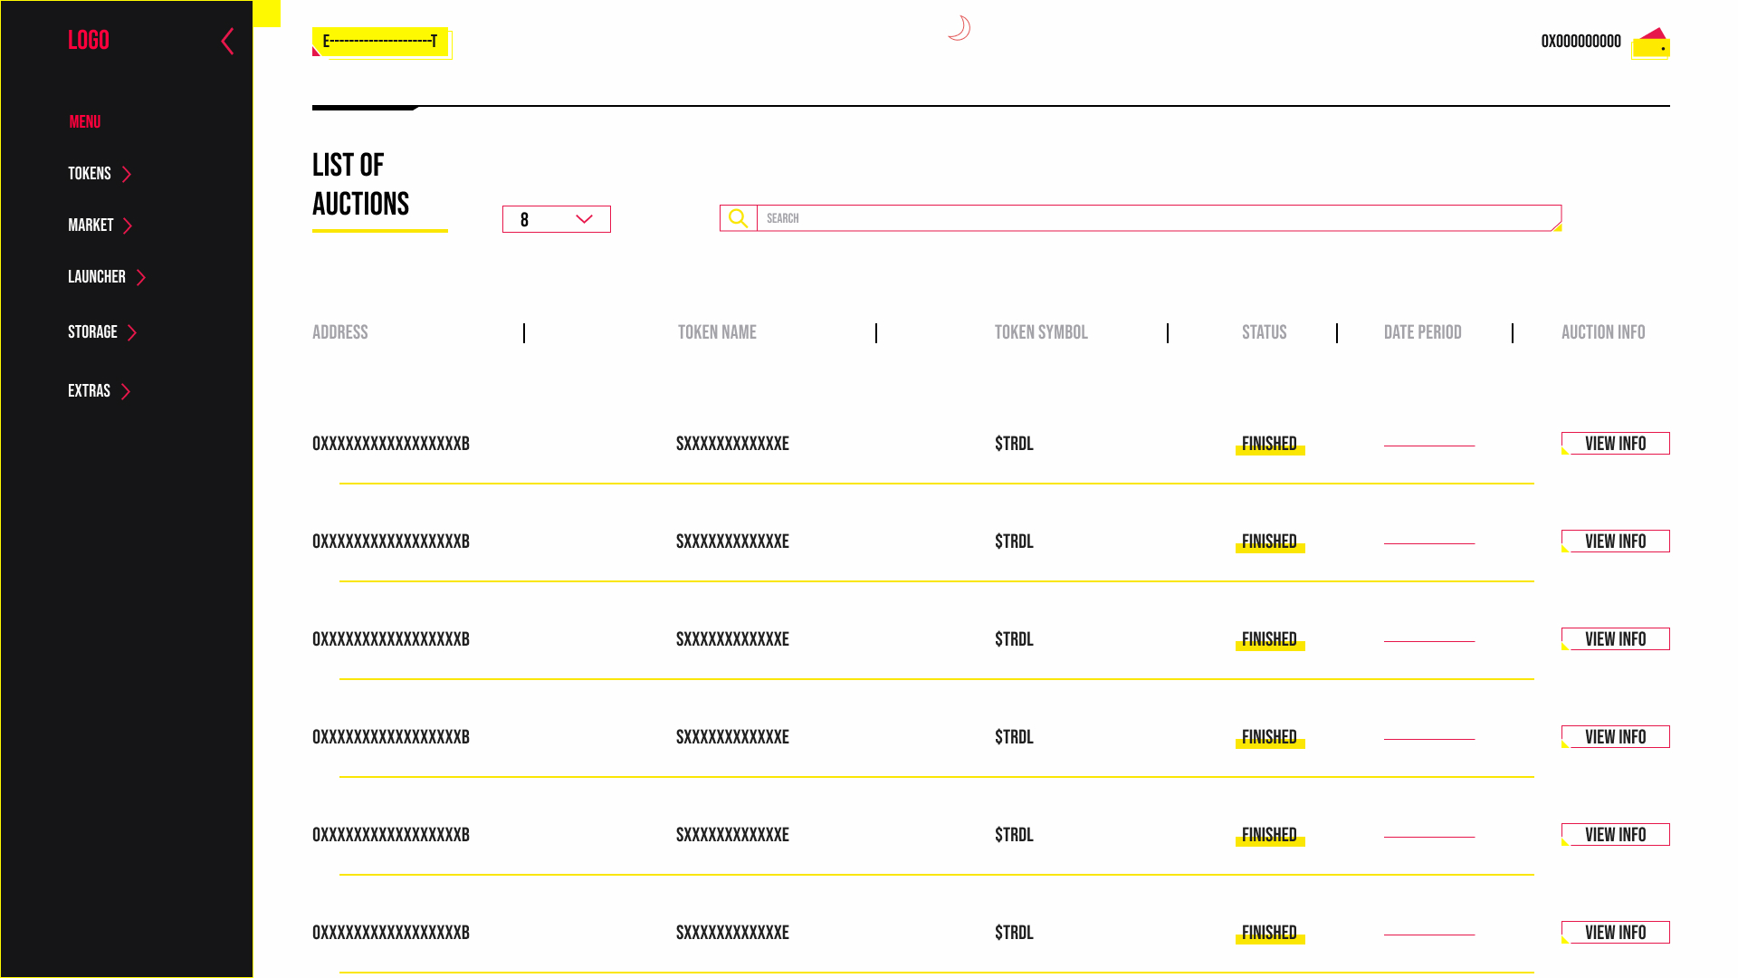Click View Info for first auction

[1615, 444]
